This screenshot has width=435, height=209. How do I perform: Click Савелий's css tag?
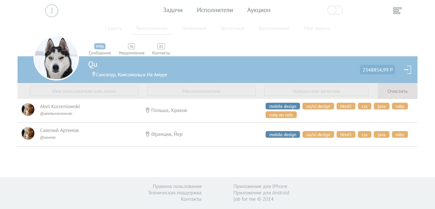365,135
